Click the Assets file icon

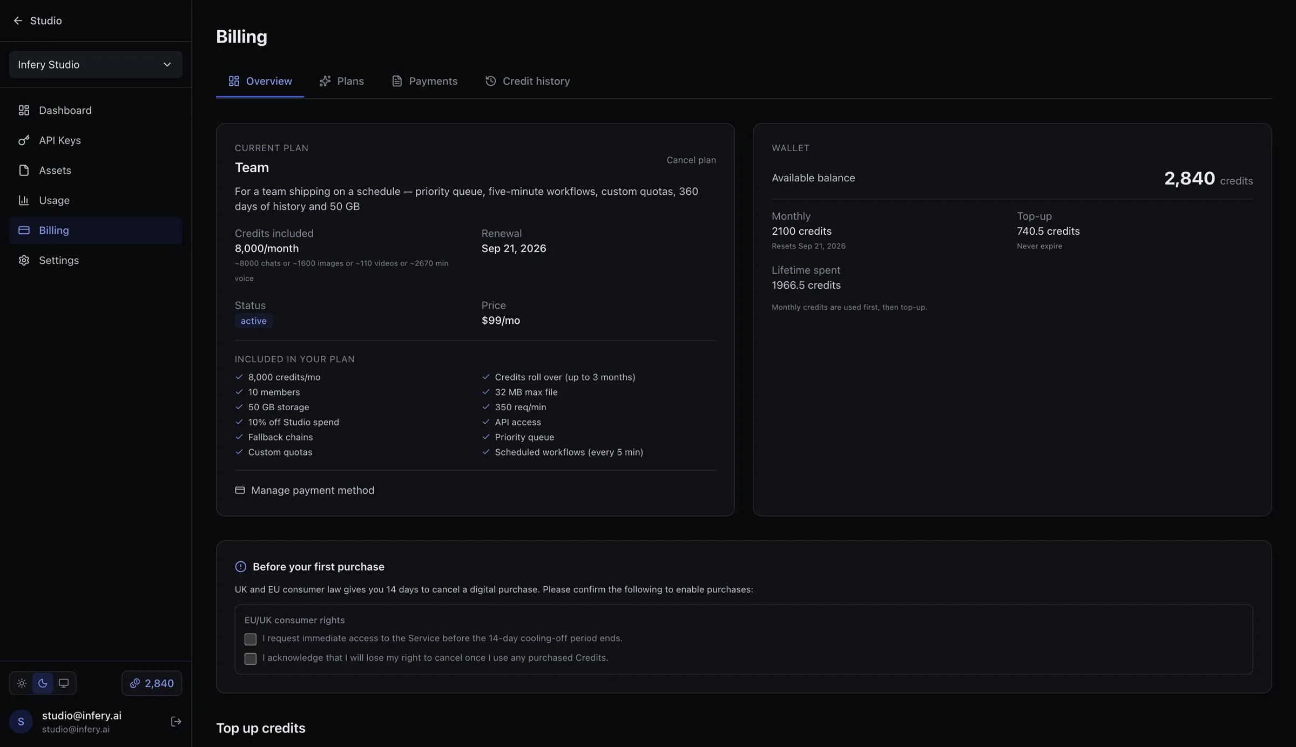tap(24, 170)
